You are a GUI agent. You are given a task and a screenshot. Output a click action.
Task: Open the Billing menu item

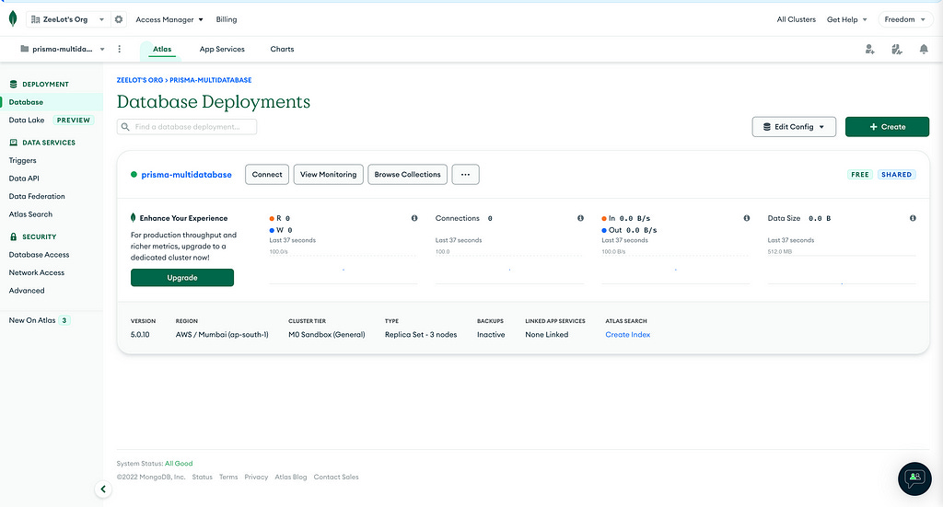(x=227, y=19)
